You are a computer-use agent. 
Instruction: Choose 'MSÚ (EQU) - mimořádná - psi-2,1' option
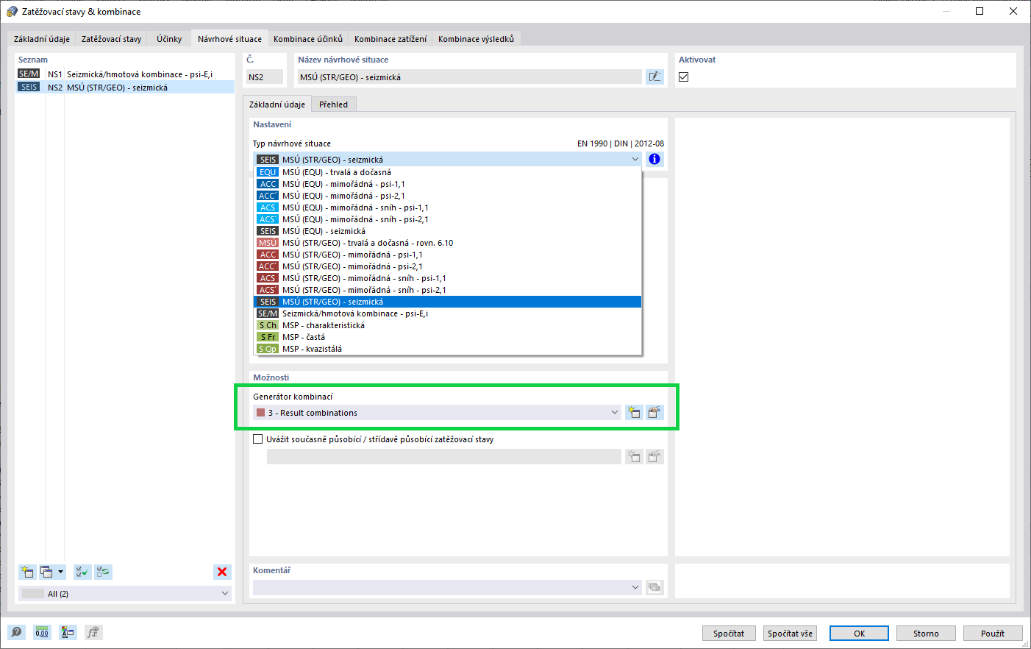448,196
